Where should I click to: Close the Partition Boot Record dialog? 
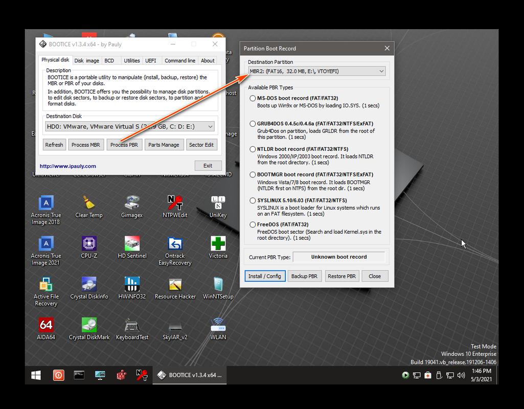coord(387,49)
